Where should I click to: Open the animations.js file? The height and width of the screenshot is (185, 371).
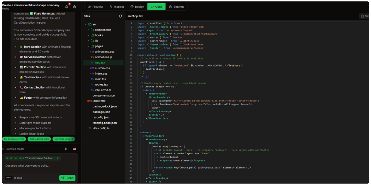(103, 57)
